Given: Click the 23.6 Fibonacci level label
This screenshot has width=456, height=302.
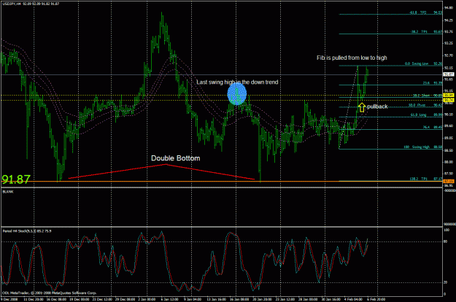Looking at the screenshot, I should [x=432, y=83].
